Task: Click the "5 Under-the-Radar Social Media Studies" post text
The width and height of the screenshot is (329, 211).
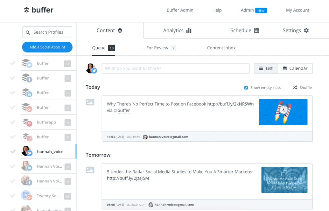Action: (180, 172)
